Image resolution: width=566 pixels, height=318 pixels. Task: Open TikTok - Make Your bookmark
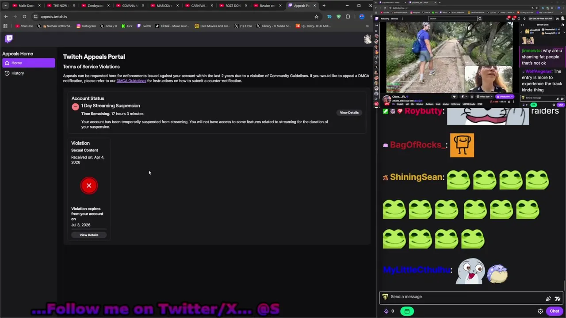coord(172,26)
